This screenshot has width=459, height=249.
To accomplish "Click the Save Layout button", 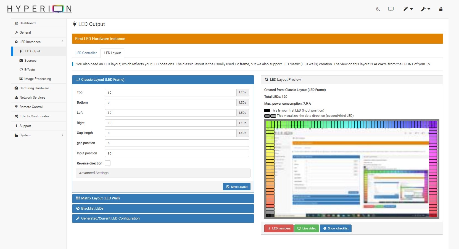I will pos(237,187).
